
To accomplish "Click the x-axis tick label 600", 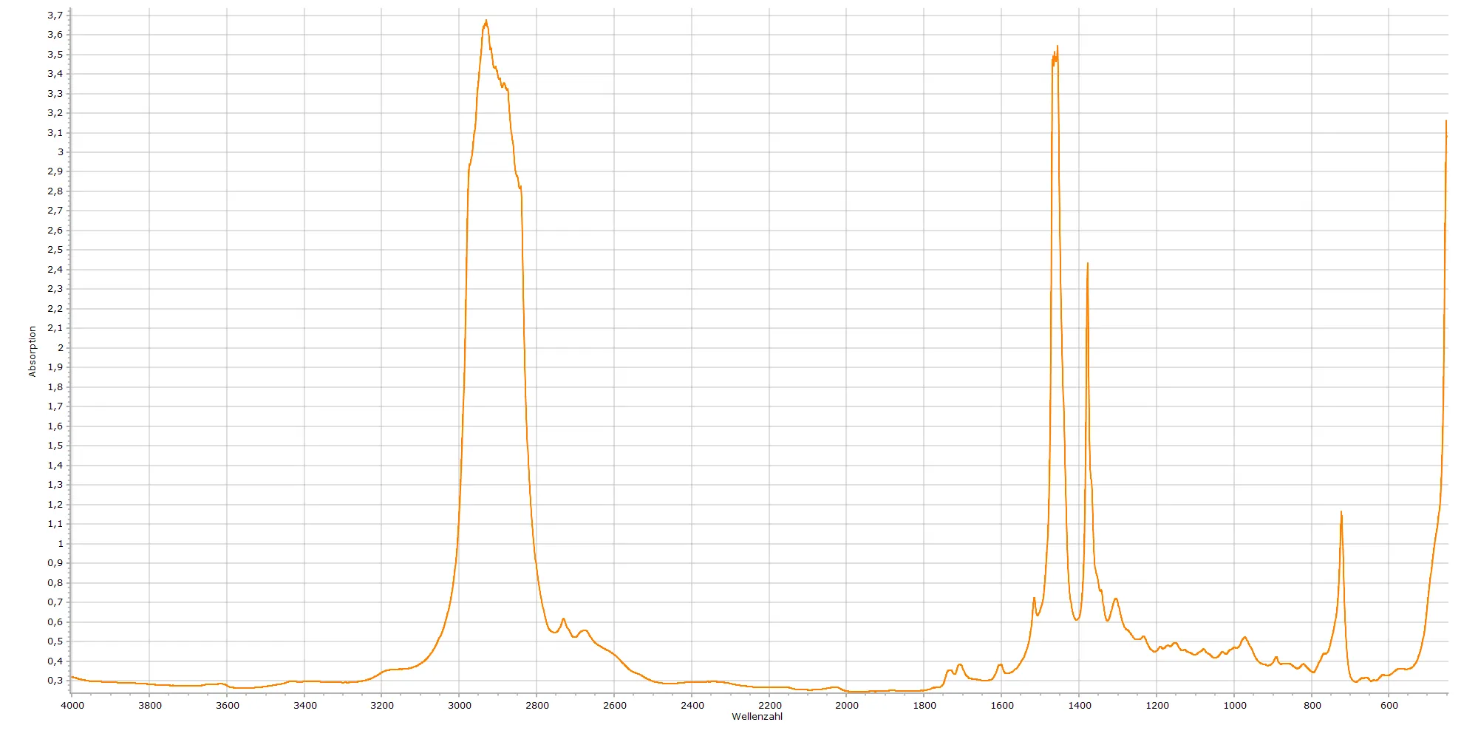I will [1389, 705].
